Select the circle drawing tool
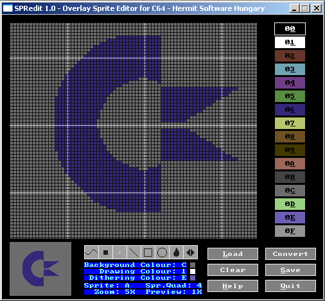Screen dimensions: 325x301 click(162, 252)
